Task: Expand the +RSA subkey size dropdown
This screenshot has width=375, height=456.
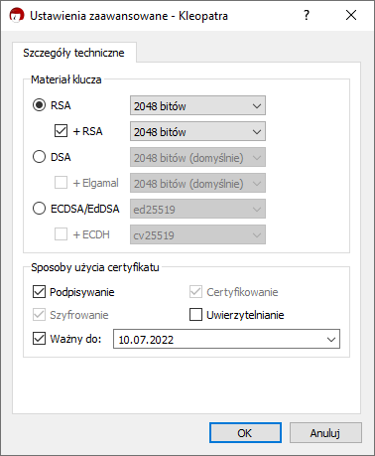Action: [197, 131]
